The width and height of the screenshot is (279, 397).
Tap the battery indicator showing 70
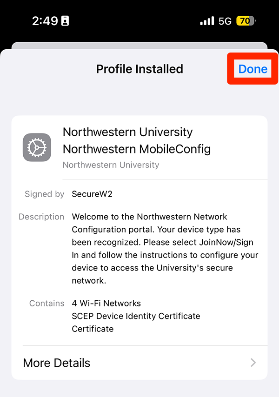246,21
